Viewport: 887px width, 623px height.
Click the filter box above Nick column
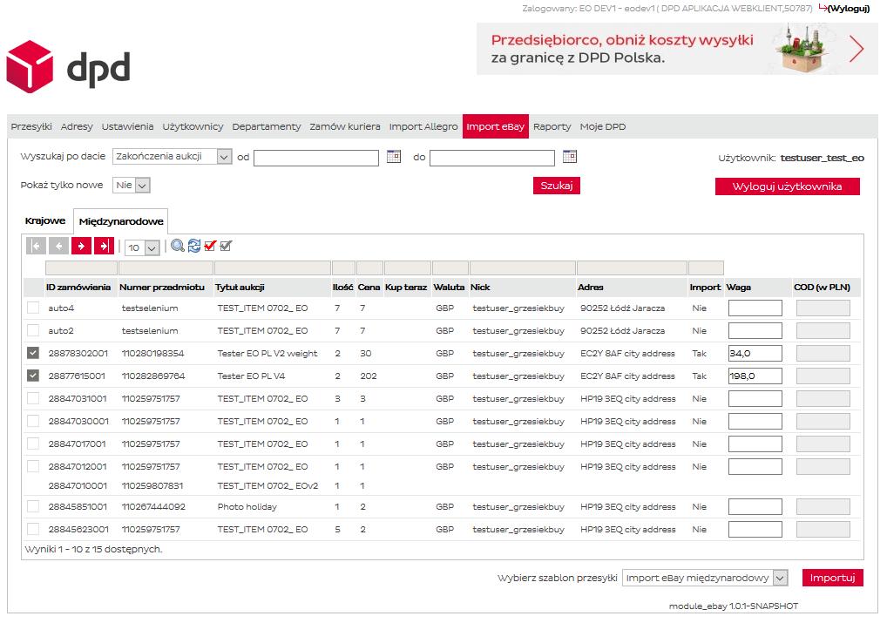pyautogui.click(x=523, y=267)
